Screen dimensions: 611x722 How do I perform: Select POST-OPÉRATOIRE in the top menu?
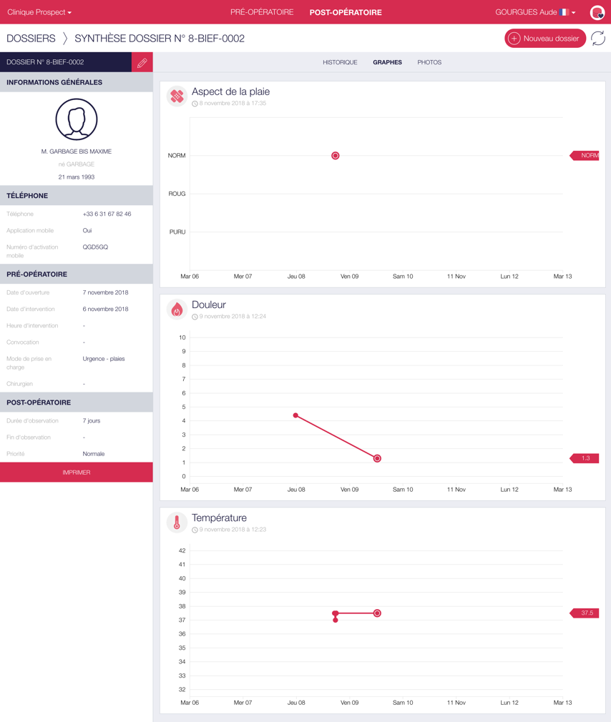click(x=346, y=12)
